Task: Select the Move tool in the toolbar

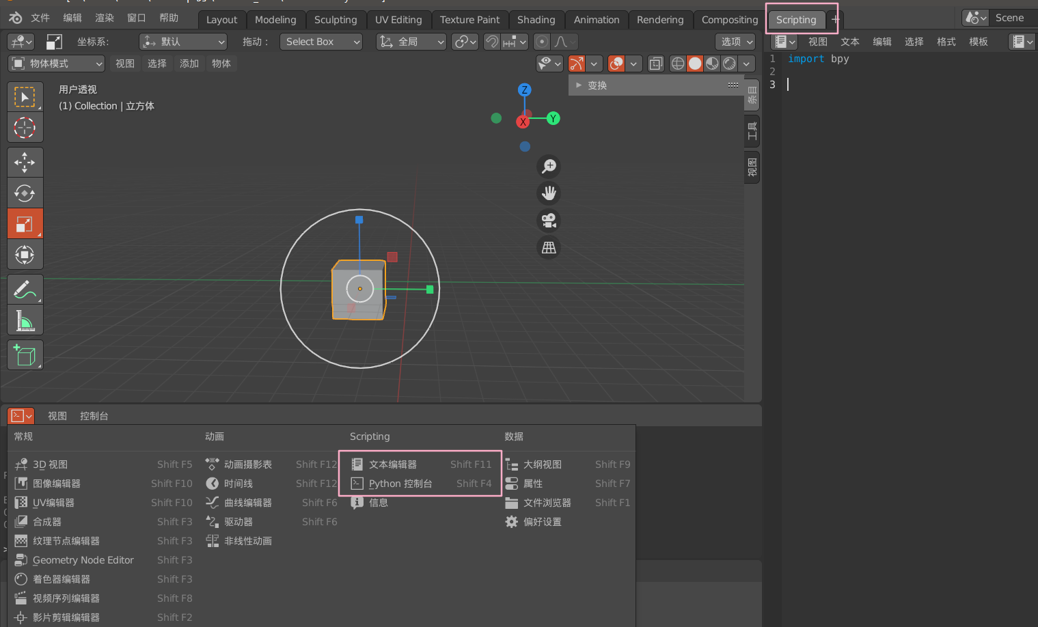Action: (25, 162)
